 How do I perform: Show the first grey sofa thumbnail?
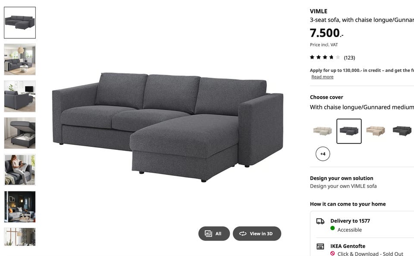(20, 23)
